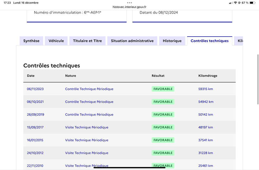The height and width of the screenshot is (170, 259).
Task: Click the Date column header
Action: click(31, 76)
